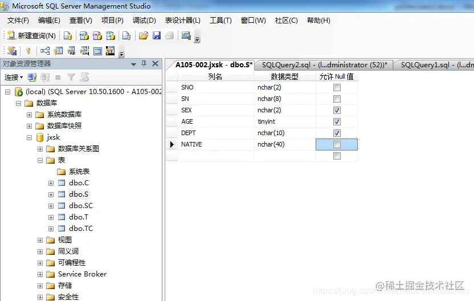
Task: Open a new SQL Server Compact query
Action: 126,36
